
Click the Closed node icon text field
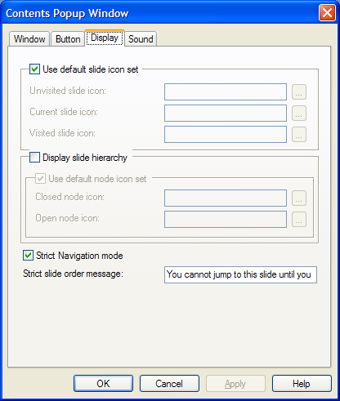[x=226, y=198]
